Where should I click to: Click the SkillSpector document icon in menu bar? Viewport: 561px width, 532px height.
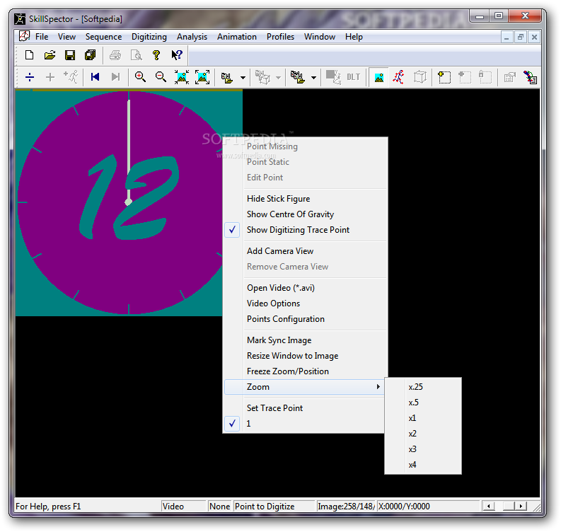tap(24, 37)
